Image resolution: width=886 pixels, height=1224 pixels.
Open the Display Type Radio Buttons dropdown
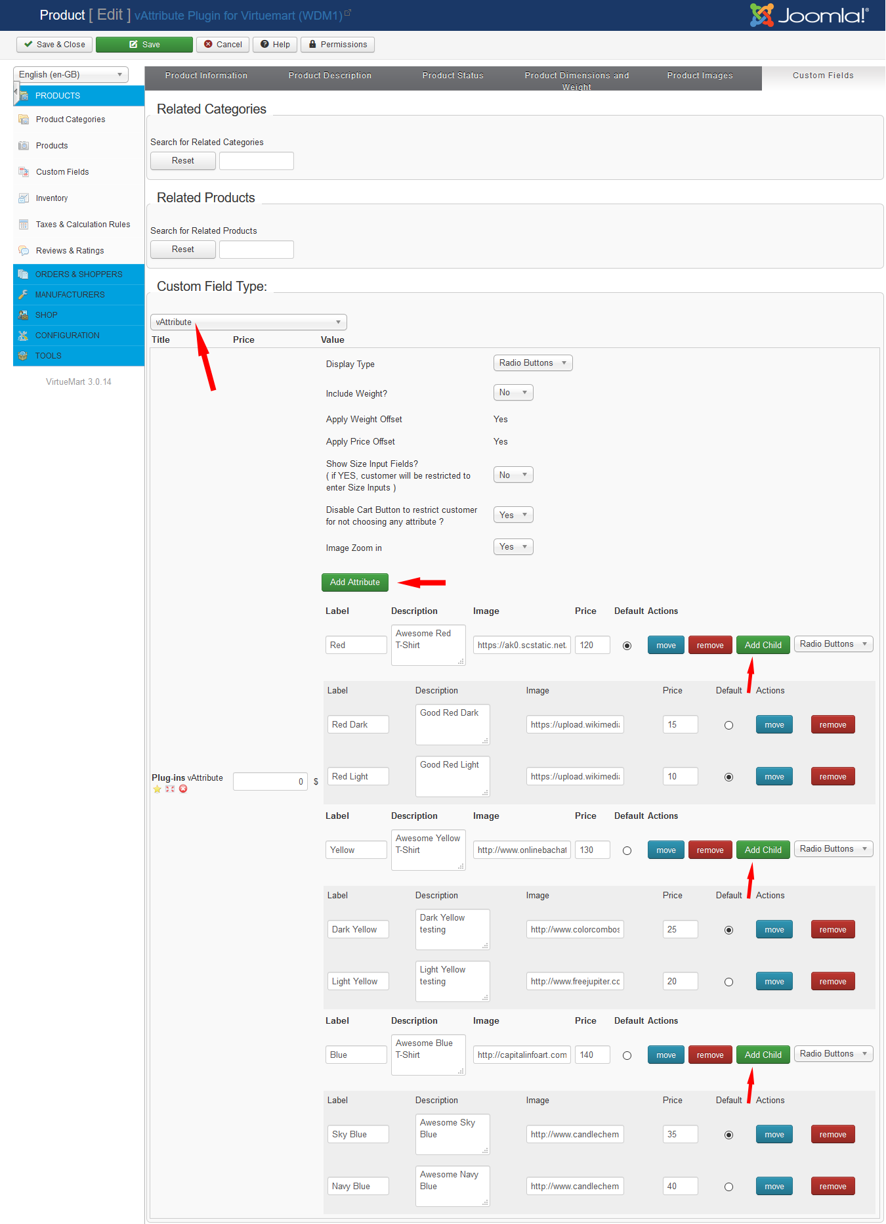point(532,363)
